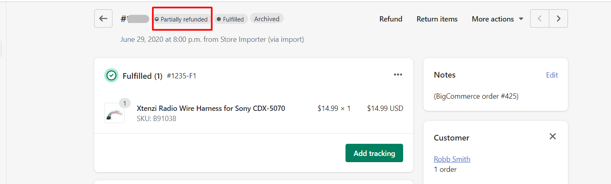Expand the More actions dropdown
Screen dimensions: 611x184
point(497,19)
